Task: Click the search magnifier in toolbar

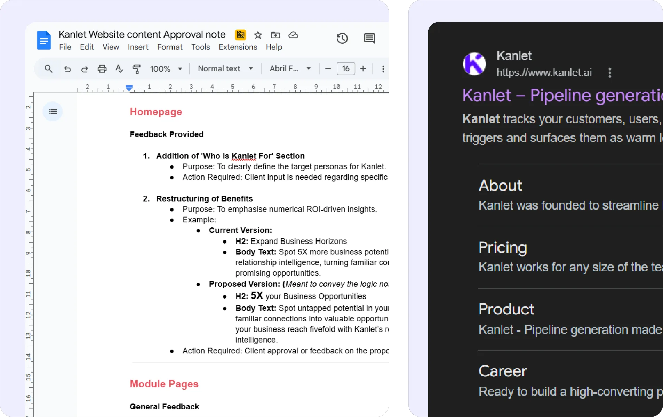Action: pos(49,69)
